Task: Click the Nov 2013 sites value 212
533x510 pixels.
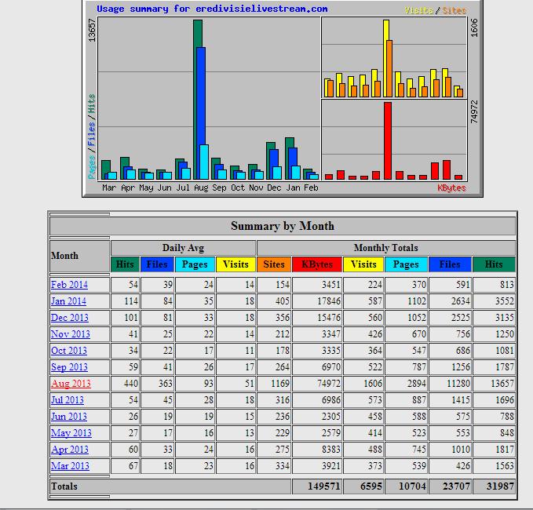Action: pyautogui.click(x=283, y=334)
